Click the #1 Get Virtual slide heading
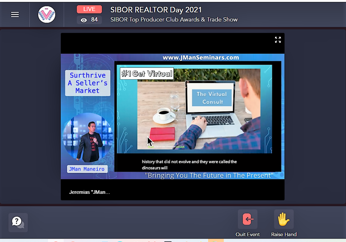The height and width of the screenshot is (242, 346). click(x=147, y=73)
